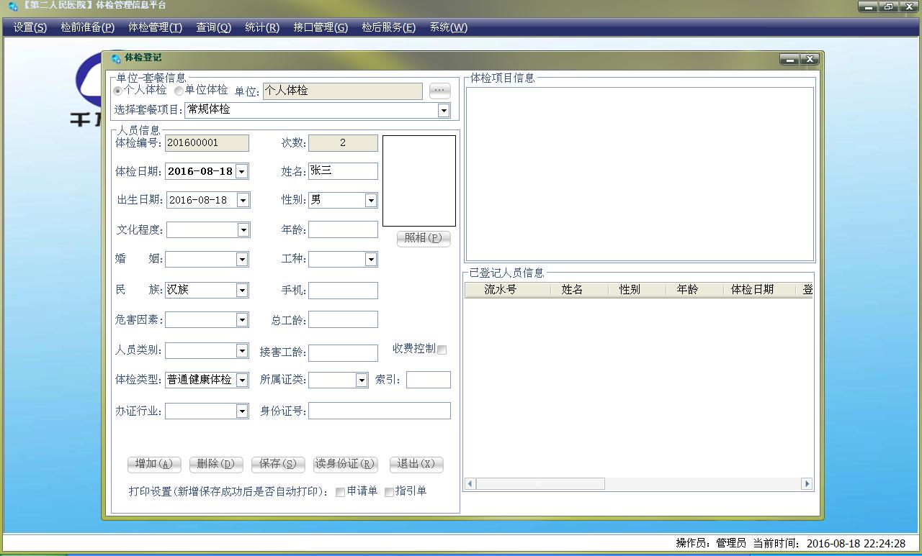The height and width of the screenshot is (556, 922).
Task: Open the 性别 dropdown list
Action: [370, 200]
